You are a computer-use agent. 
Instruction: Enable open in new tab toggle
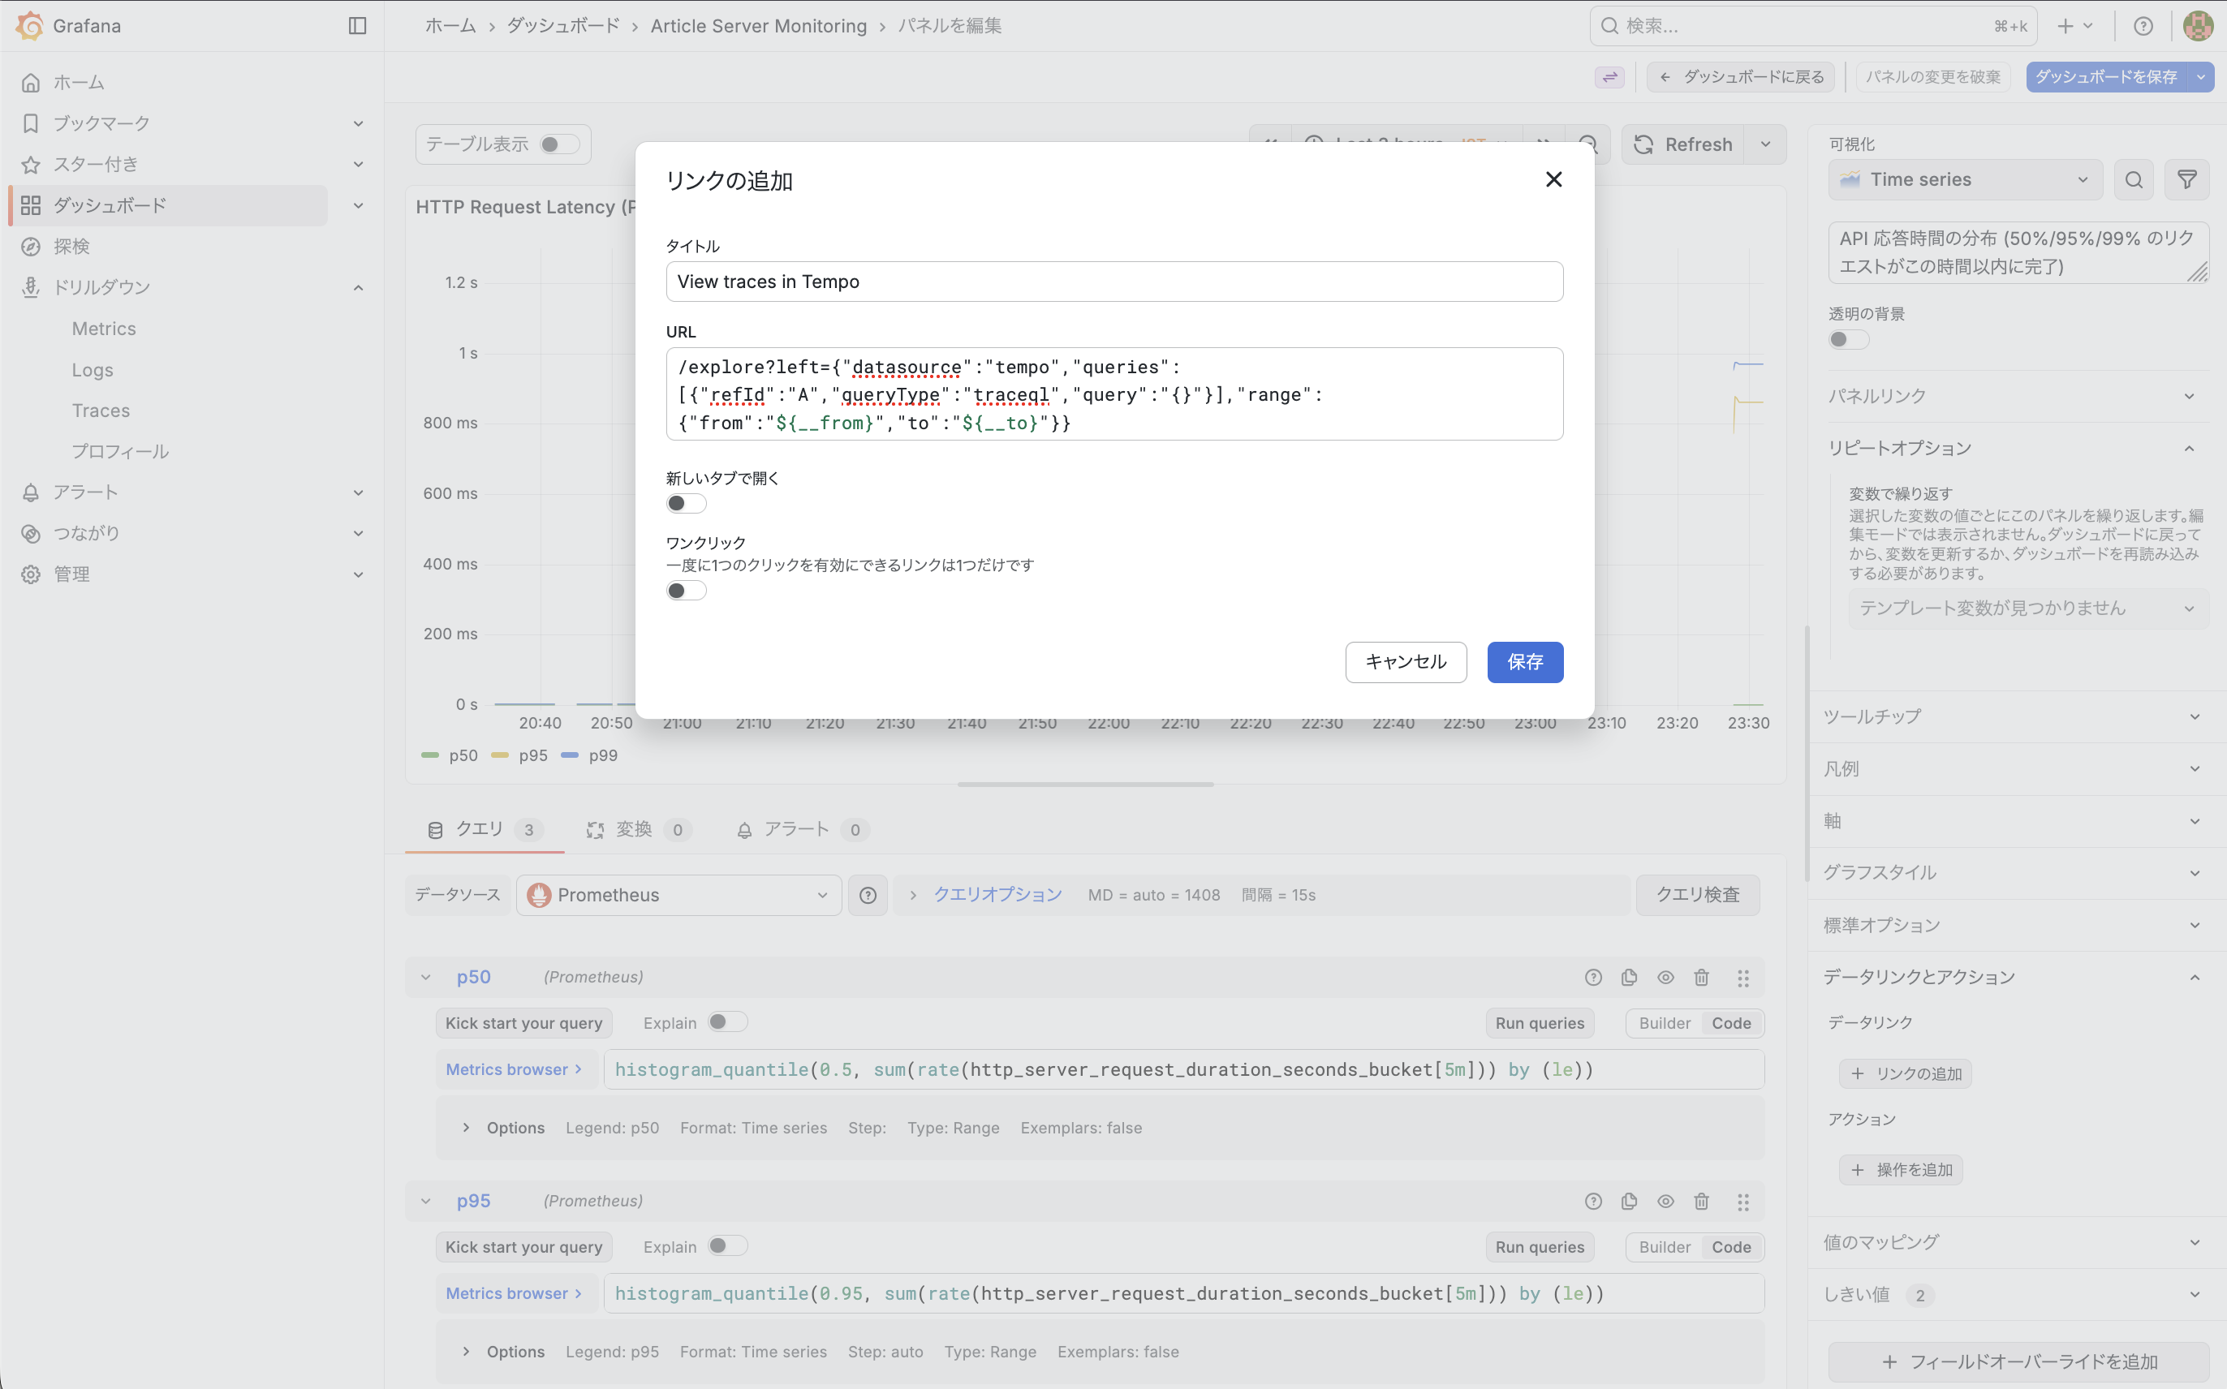(x=685, y=503)
